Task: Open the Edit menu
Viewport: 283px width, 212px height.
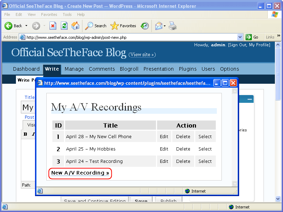Action: pyautogui.click(x=19, y=14)
